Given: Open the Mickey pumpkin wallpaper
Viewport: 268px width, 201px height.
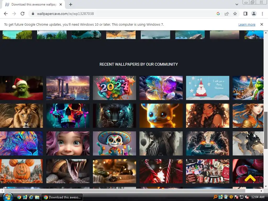Looking at the screenshot, I should (x=21, y=171).
